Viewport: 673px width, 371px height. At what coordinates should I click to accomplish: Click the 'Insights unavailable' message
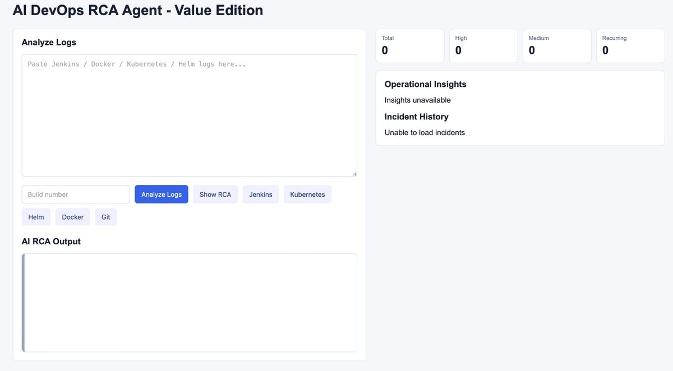click(418, 100)
